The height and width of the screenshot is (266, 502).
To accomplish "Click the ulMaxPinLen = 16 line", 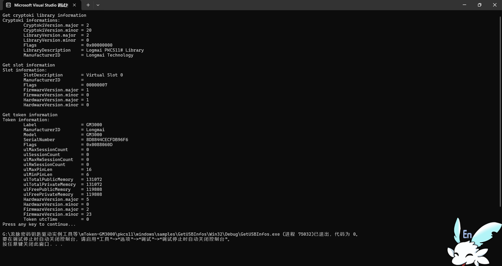I will [x=58, y=169].
